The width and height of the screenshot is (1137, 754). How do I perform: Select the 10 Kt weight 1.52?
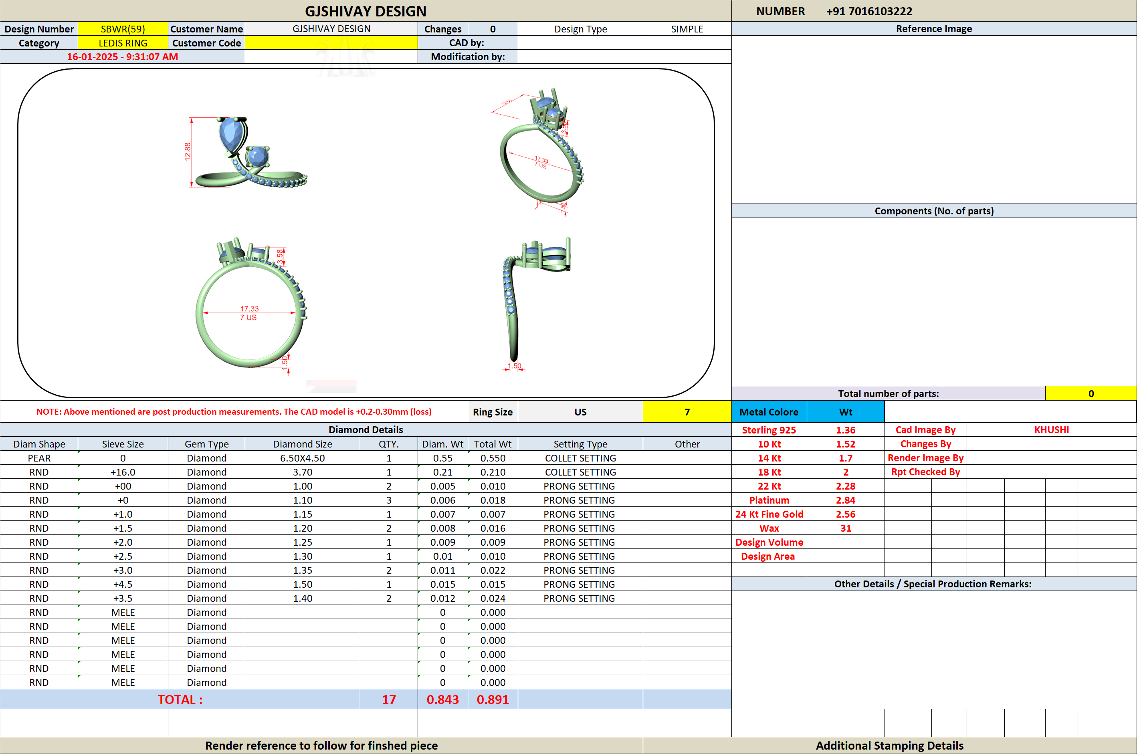[846, 444]
